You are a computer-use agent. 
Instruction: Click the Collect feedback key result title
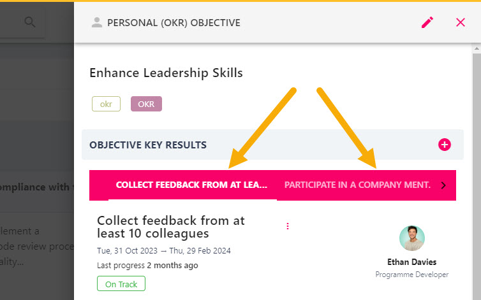coord(171,227)
